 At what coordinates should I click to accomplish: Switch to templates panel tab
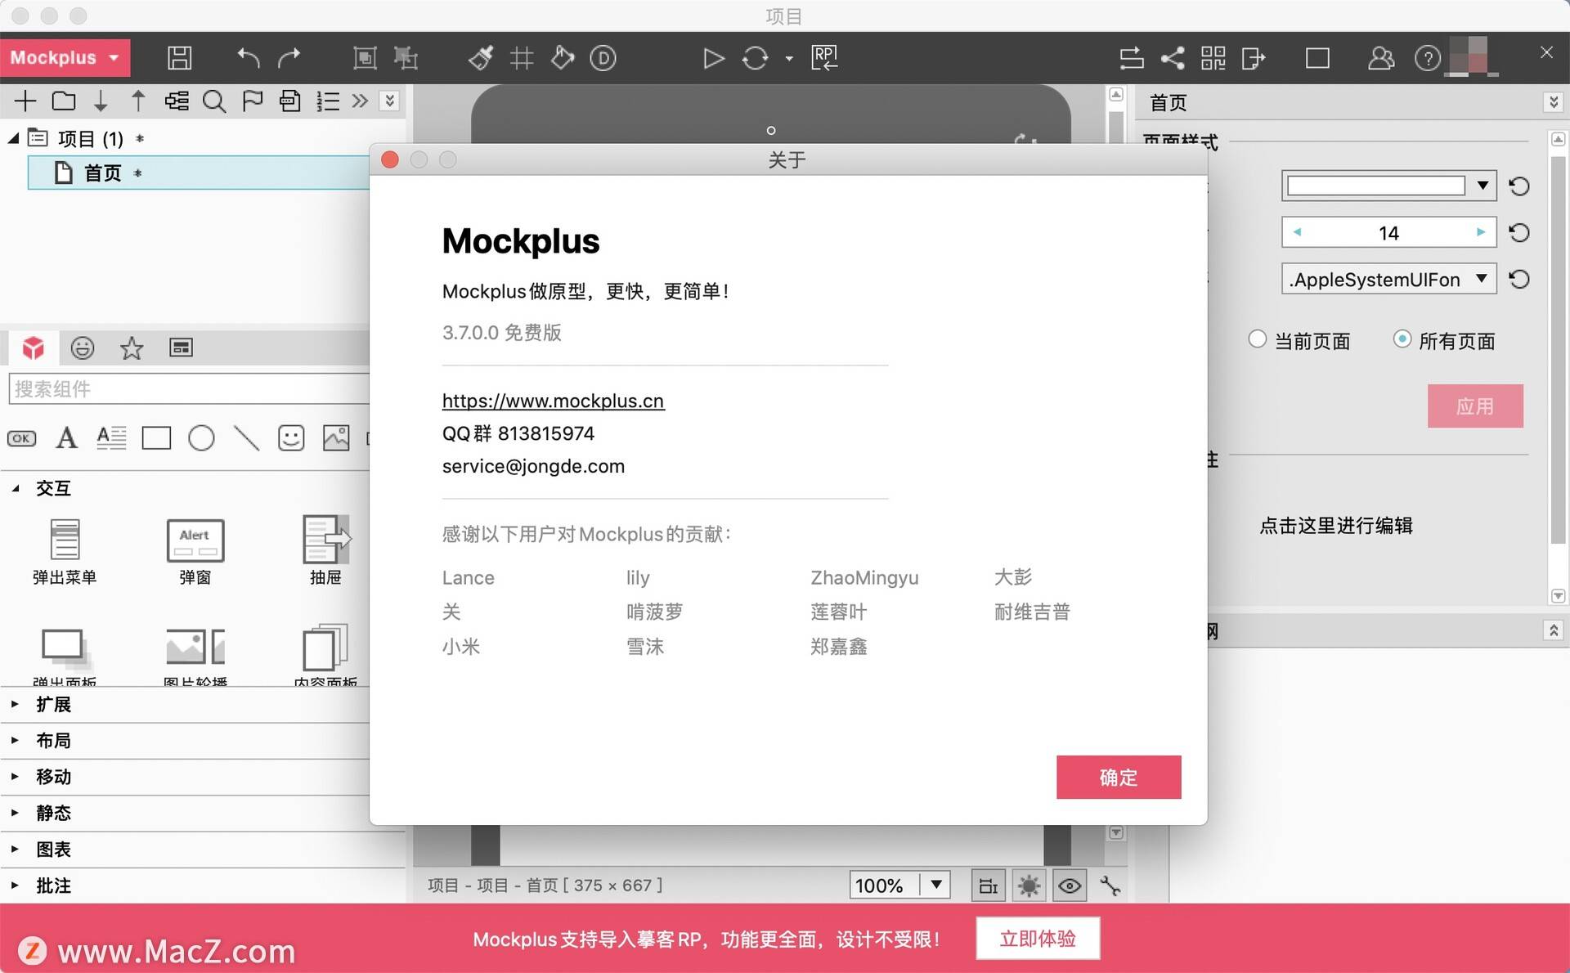181,347
